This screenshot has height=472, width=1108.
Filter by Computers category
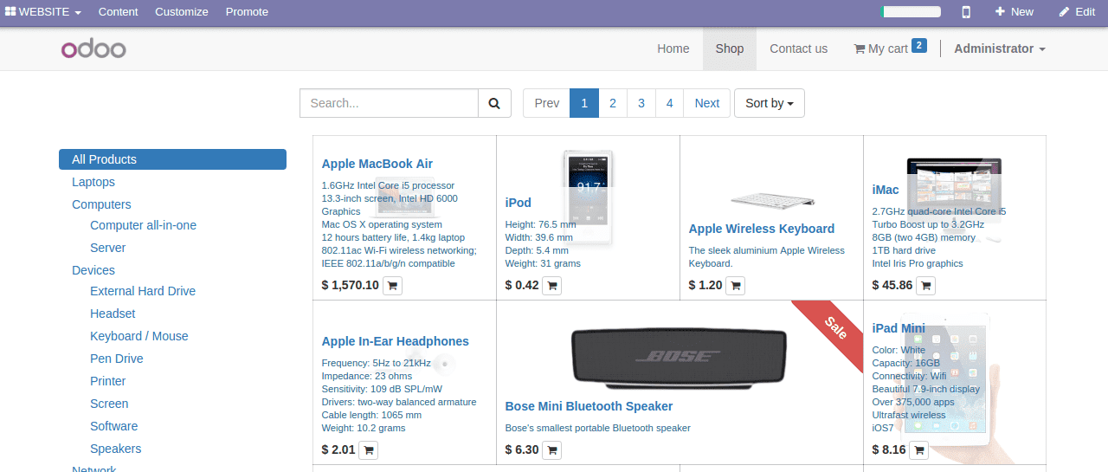click(x=101, y=204)
